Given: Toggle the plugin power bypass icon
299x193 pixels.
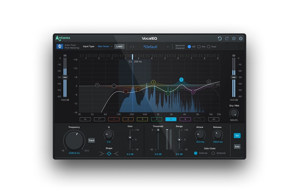Looking at the screenshot, I should tap(241, 38).
